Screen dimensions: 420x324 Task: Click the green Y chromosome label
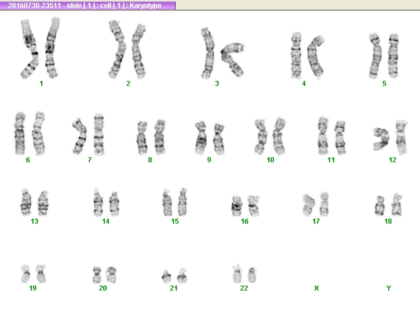pyautogui.click(x=389, y=288)
